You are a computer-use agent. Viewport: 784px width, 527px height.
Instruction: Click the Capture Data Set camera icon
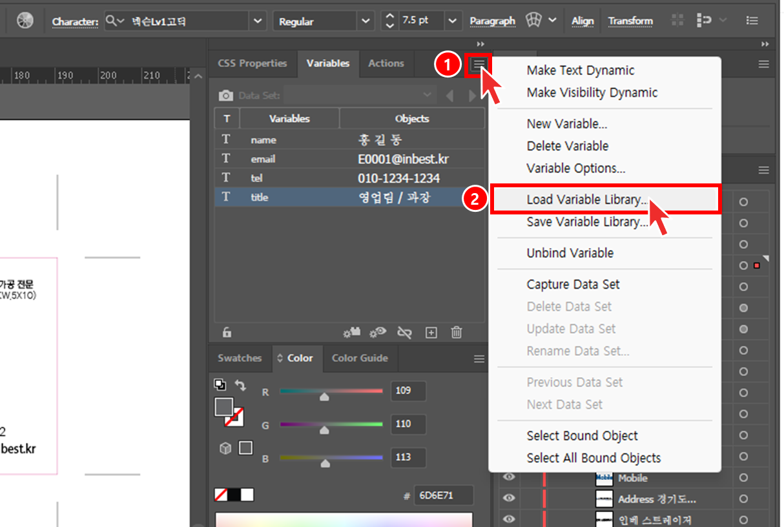coord(225,96)
